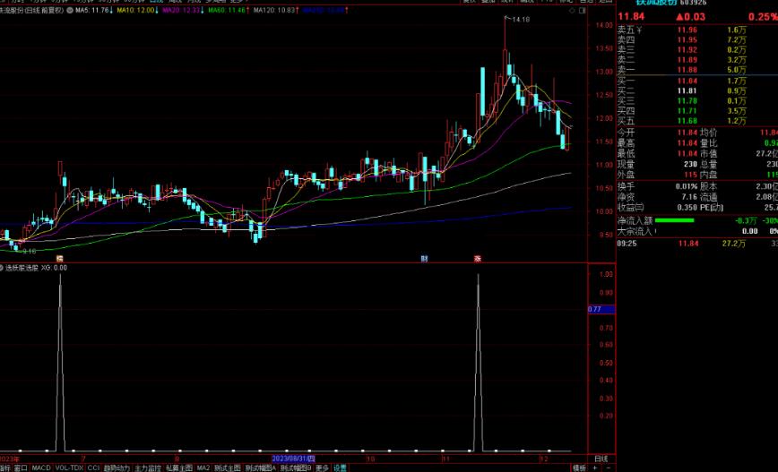Click the 买五 price 11.68

(x=687, y=121)
